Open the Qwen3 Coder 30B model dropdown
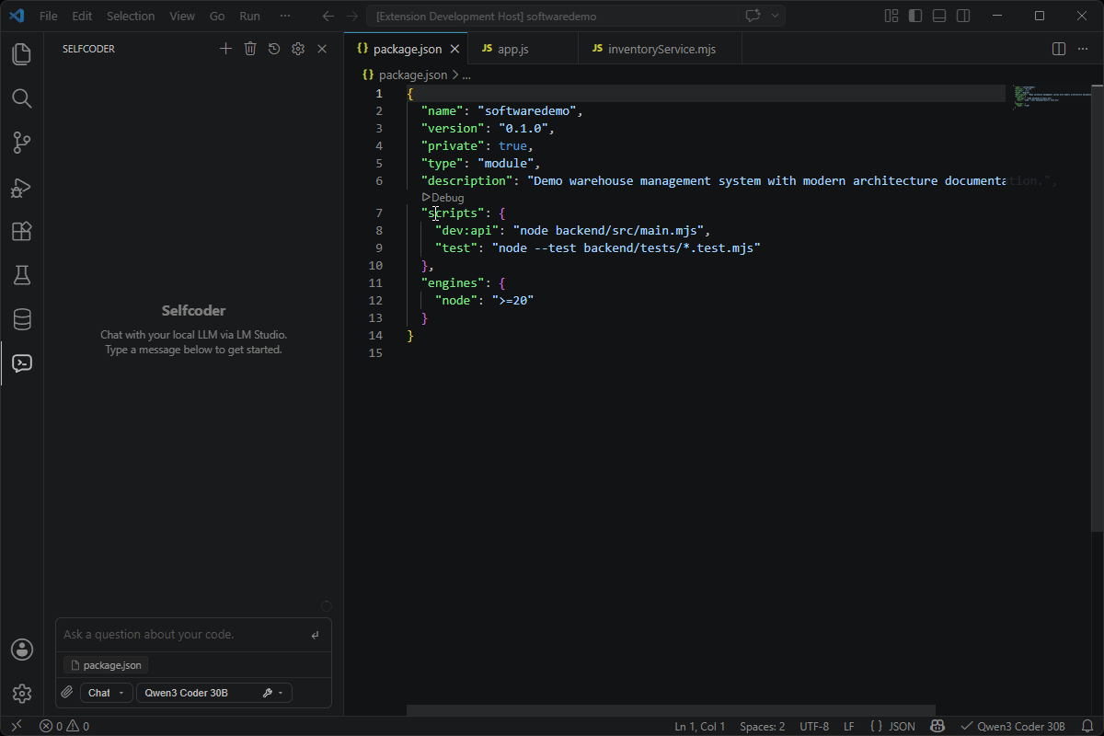The image size is (1104, 736). pos(213,693)
